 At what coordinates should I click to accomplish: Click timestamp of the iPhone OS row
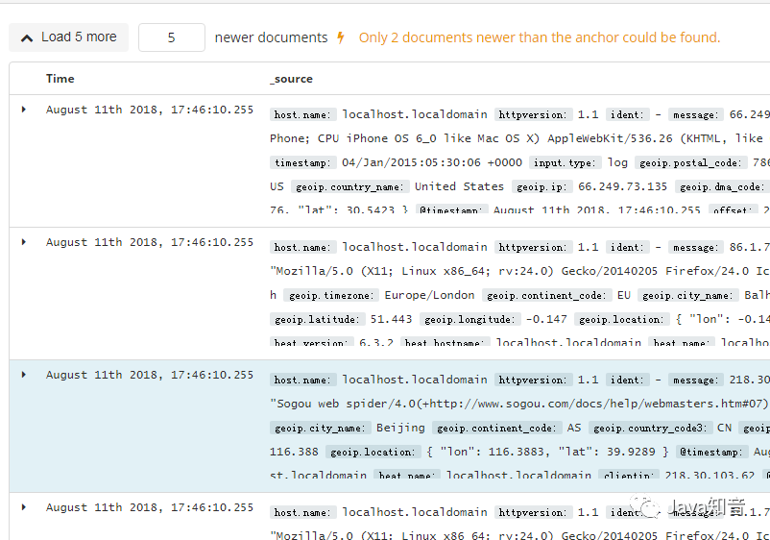pyautogui.click(x=150, y=110)
